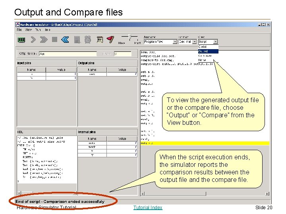The height and width of the screenshot is (214, 286).
Task: Click the Fast Forward double-arrow icon
Action: pos(44,40)
